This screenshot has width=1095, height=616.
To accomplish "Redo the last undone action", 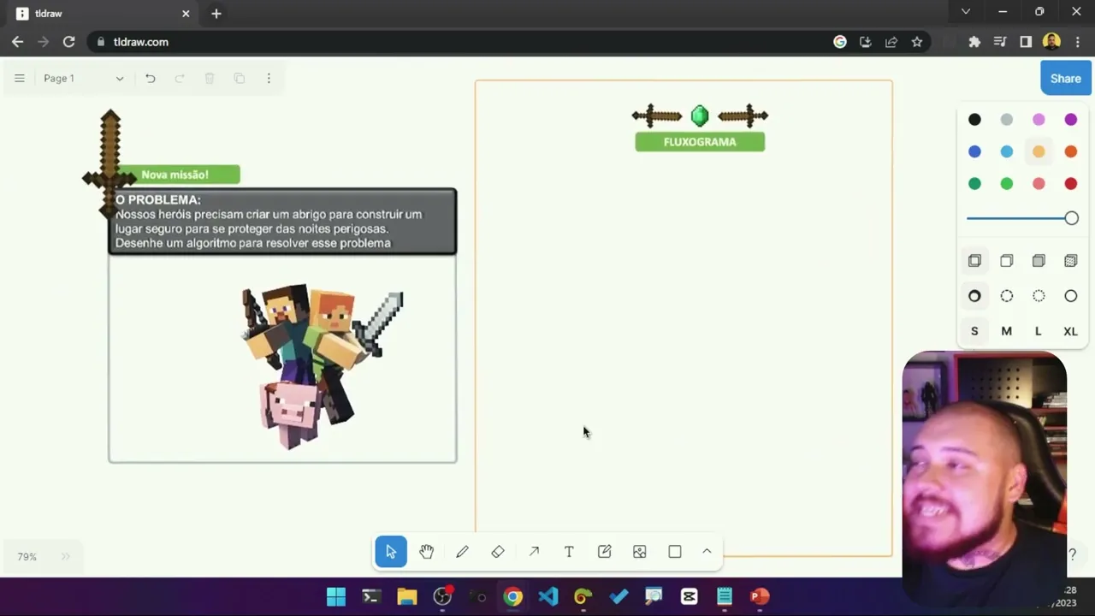I will tap(180, 78).
